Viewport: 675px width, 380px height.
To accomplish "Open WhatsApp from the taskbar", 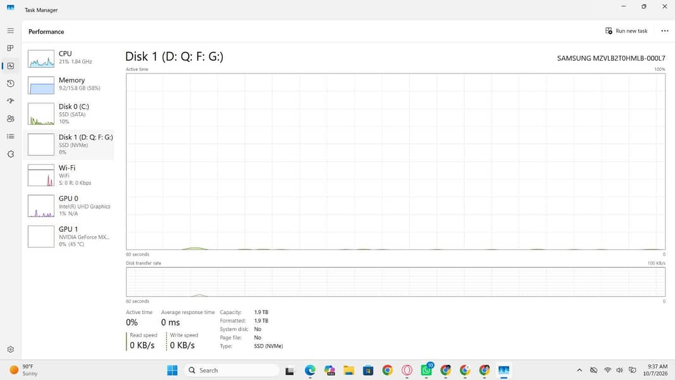I will pos(426,370).
